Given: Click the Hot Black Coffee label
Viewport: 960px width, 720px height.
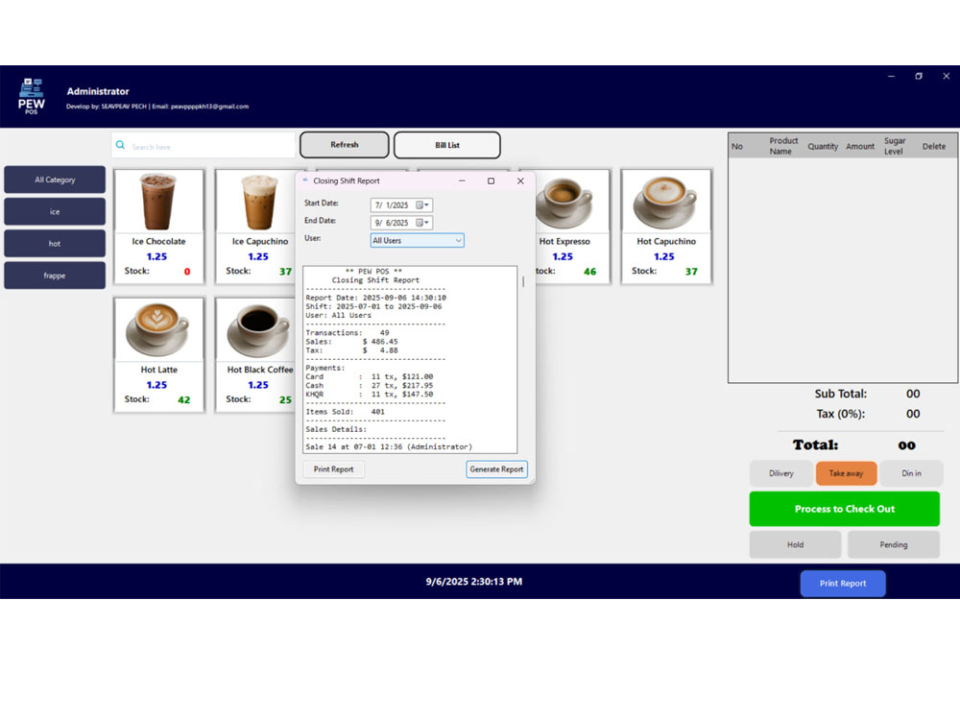Looking at the screenshot, I should (x=259, y=370).
